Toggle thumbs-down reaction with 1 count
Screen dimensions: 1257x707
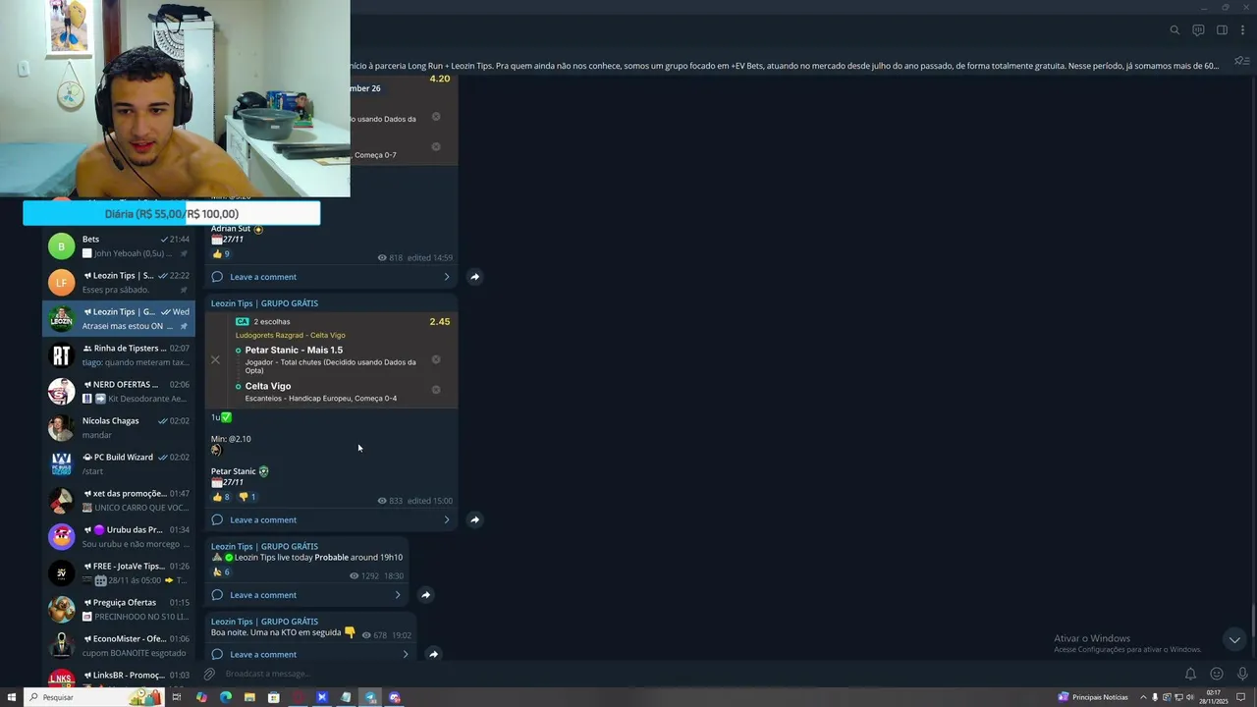click(x=247, y=497)
